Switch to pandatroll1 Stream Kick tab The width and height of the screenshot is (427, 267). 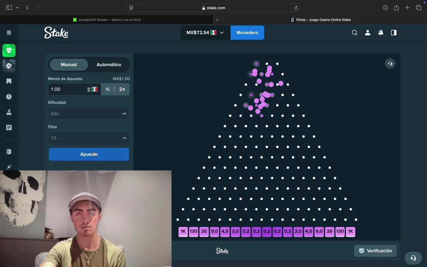click(x=107, y=20)
